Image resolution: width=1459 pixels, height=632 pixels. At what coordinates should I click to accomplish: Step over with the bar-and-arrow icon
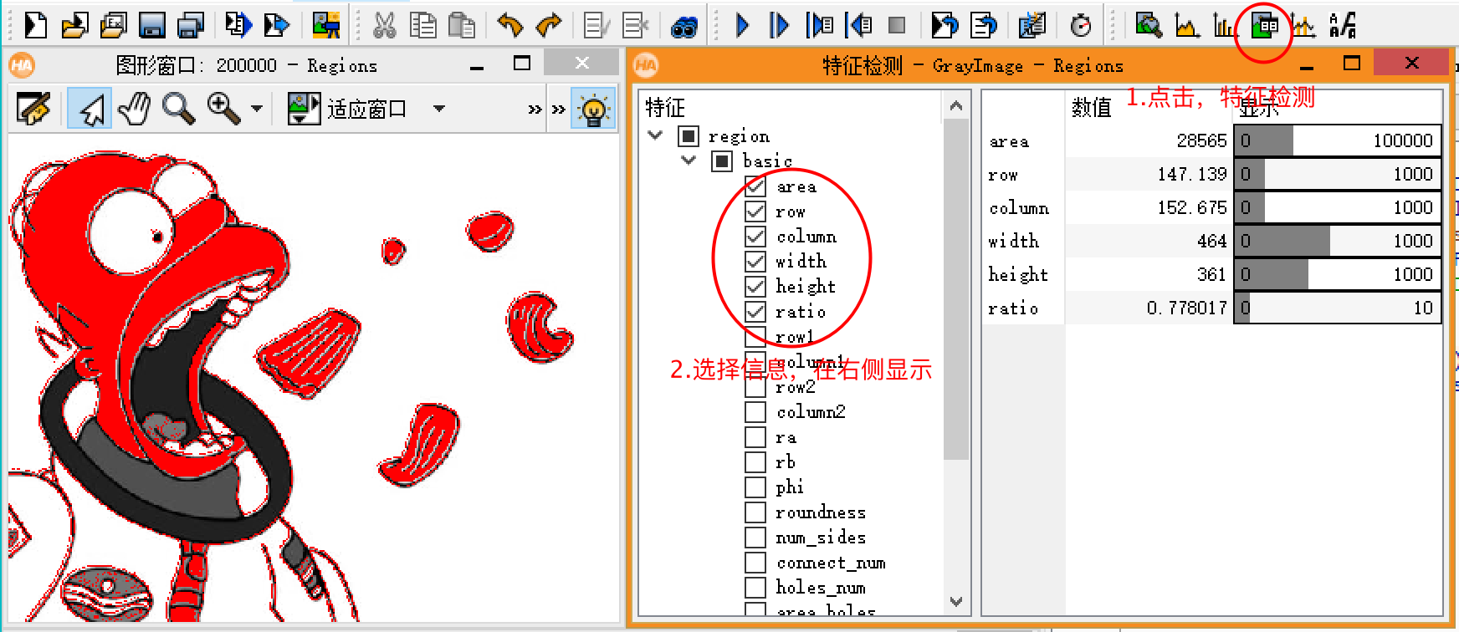click(x=780, y=26)
